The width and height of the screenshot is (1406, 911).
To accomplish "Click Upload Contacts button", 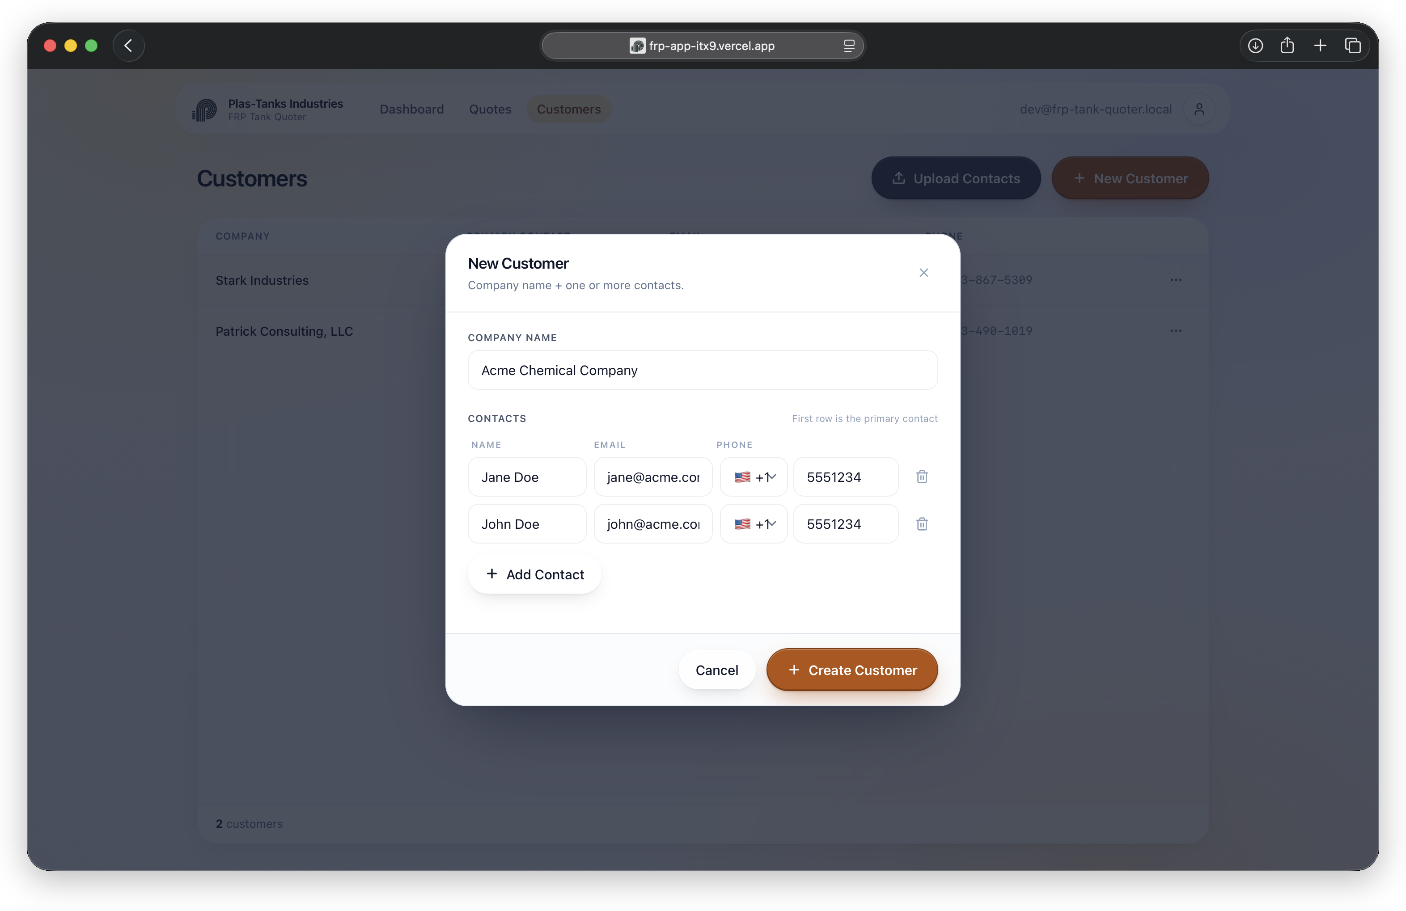I will coord(956,178).
